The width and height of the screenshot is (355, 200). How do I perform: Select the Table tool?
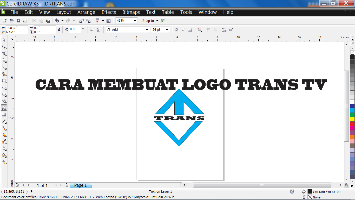click(x=4, y=115)
